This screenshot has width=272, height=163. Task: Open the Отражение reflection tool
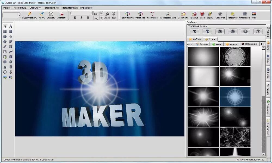245,15
